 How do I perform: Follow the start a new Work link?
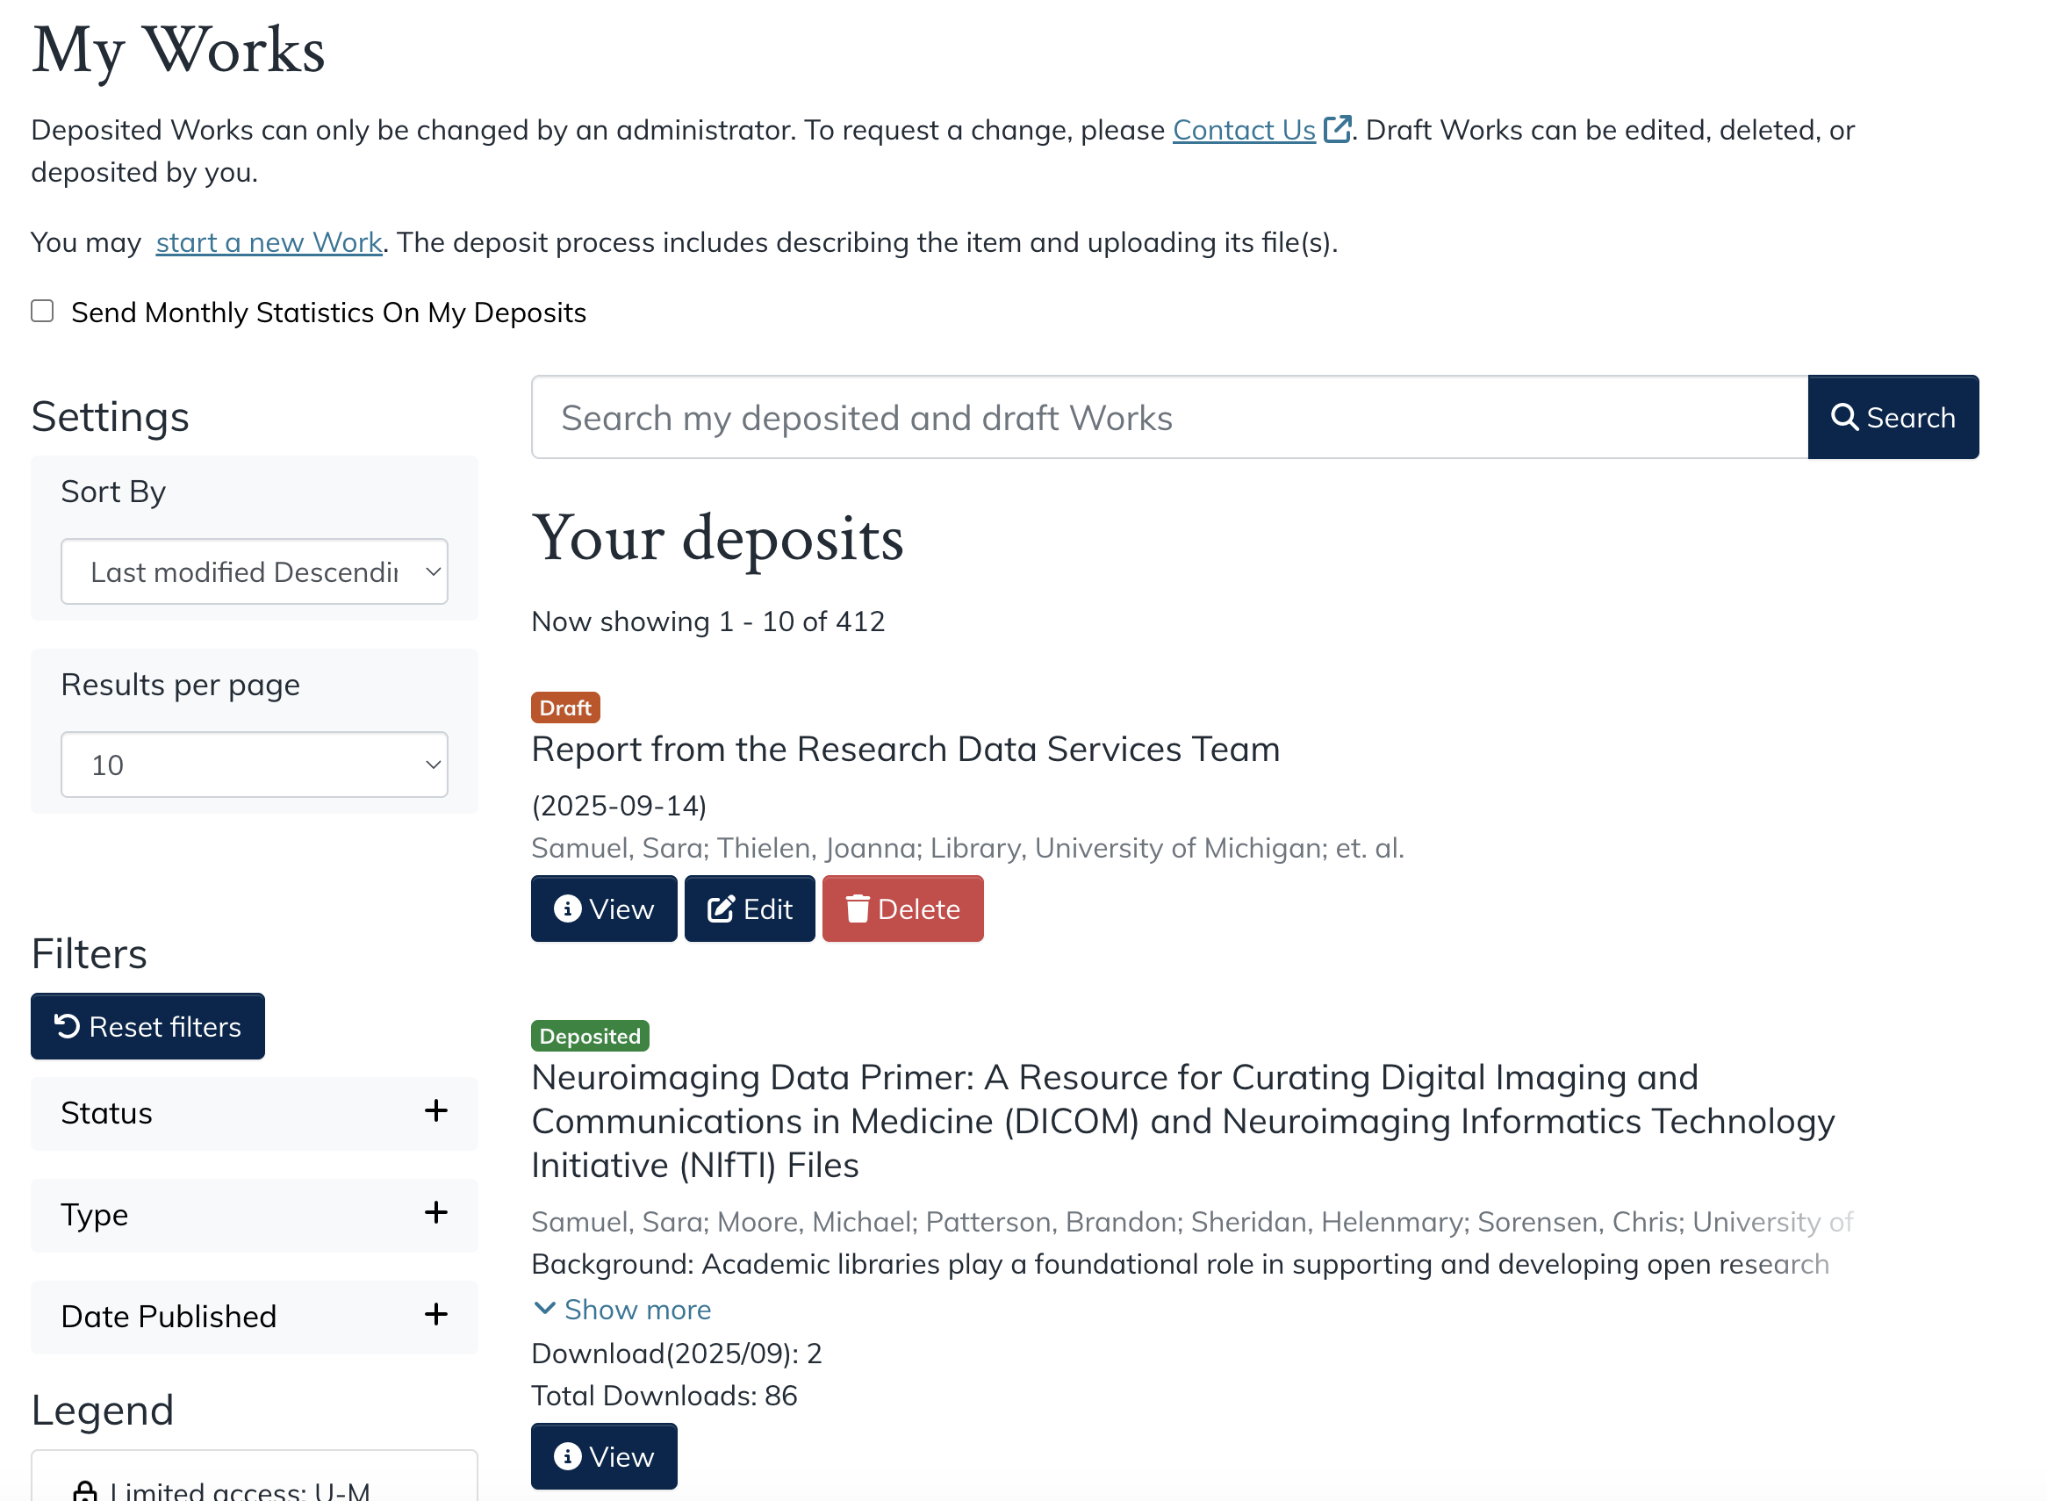(269, 241)
